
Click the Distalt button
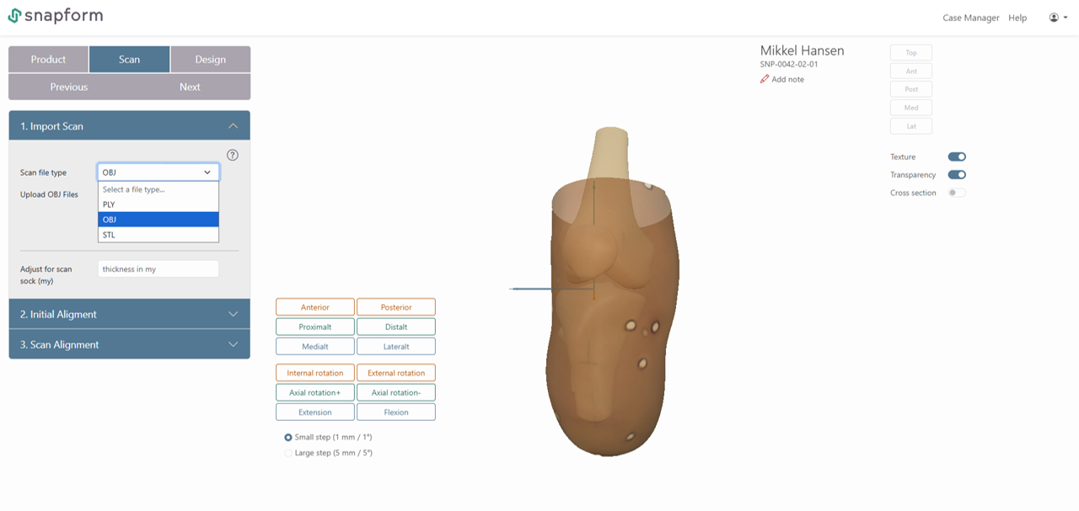(x=396, y=327)
